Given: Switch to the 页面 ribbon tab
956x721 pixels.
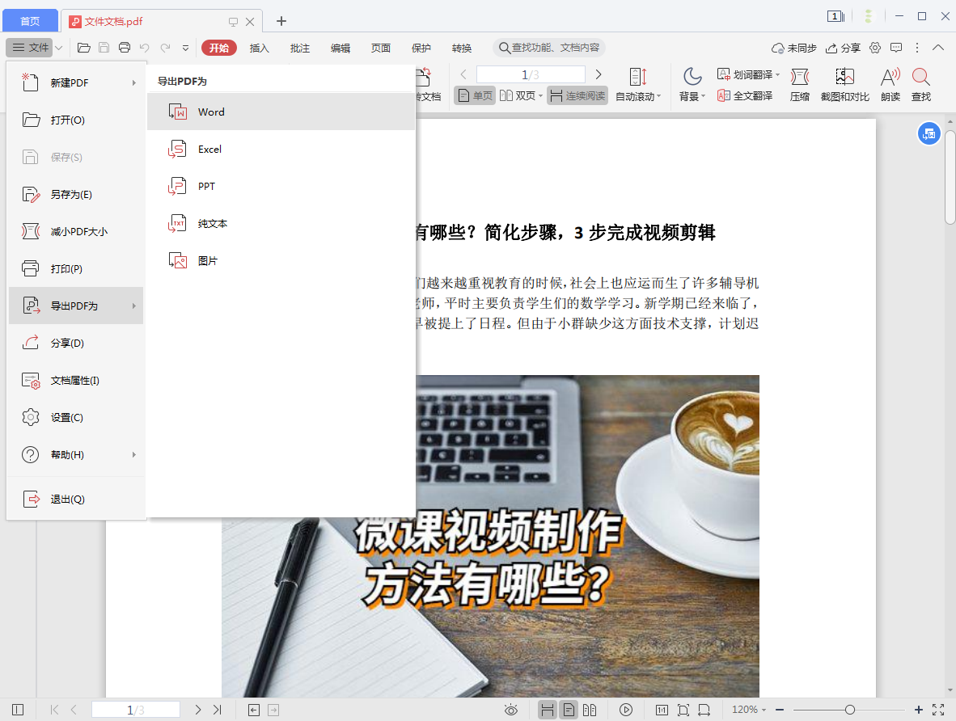Looking at the screenshot, I should [x=380, y=48].
